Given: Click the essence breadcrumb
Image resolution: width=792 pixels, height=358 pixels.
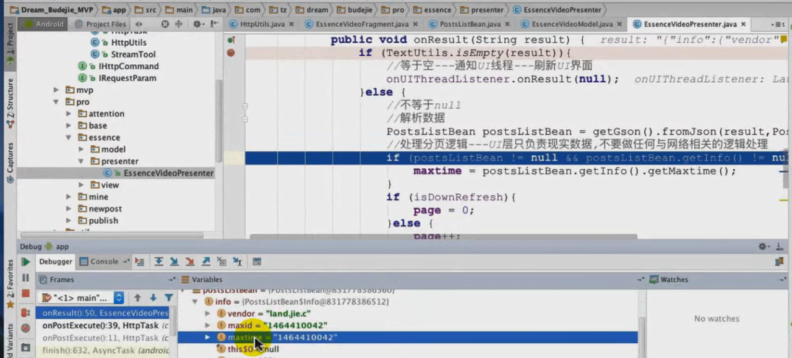Looking at the screenshot, I should click(433, 10).
